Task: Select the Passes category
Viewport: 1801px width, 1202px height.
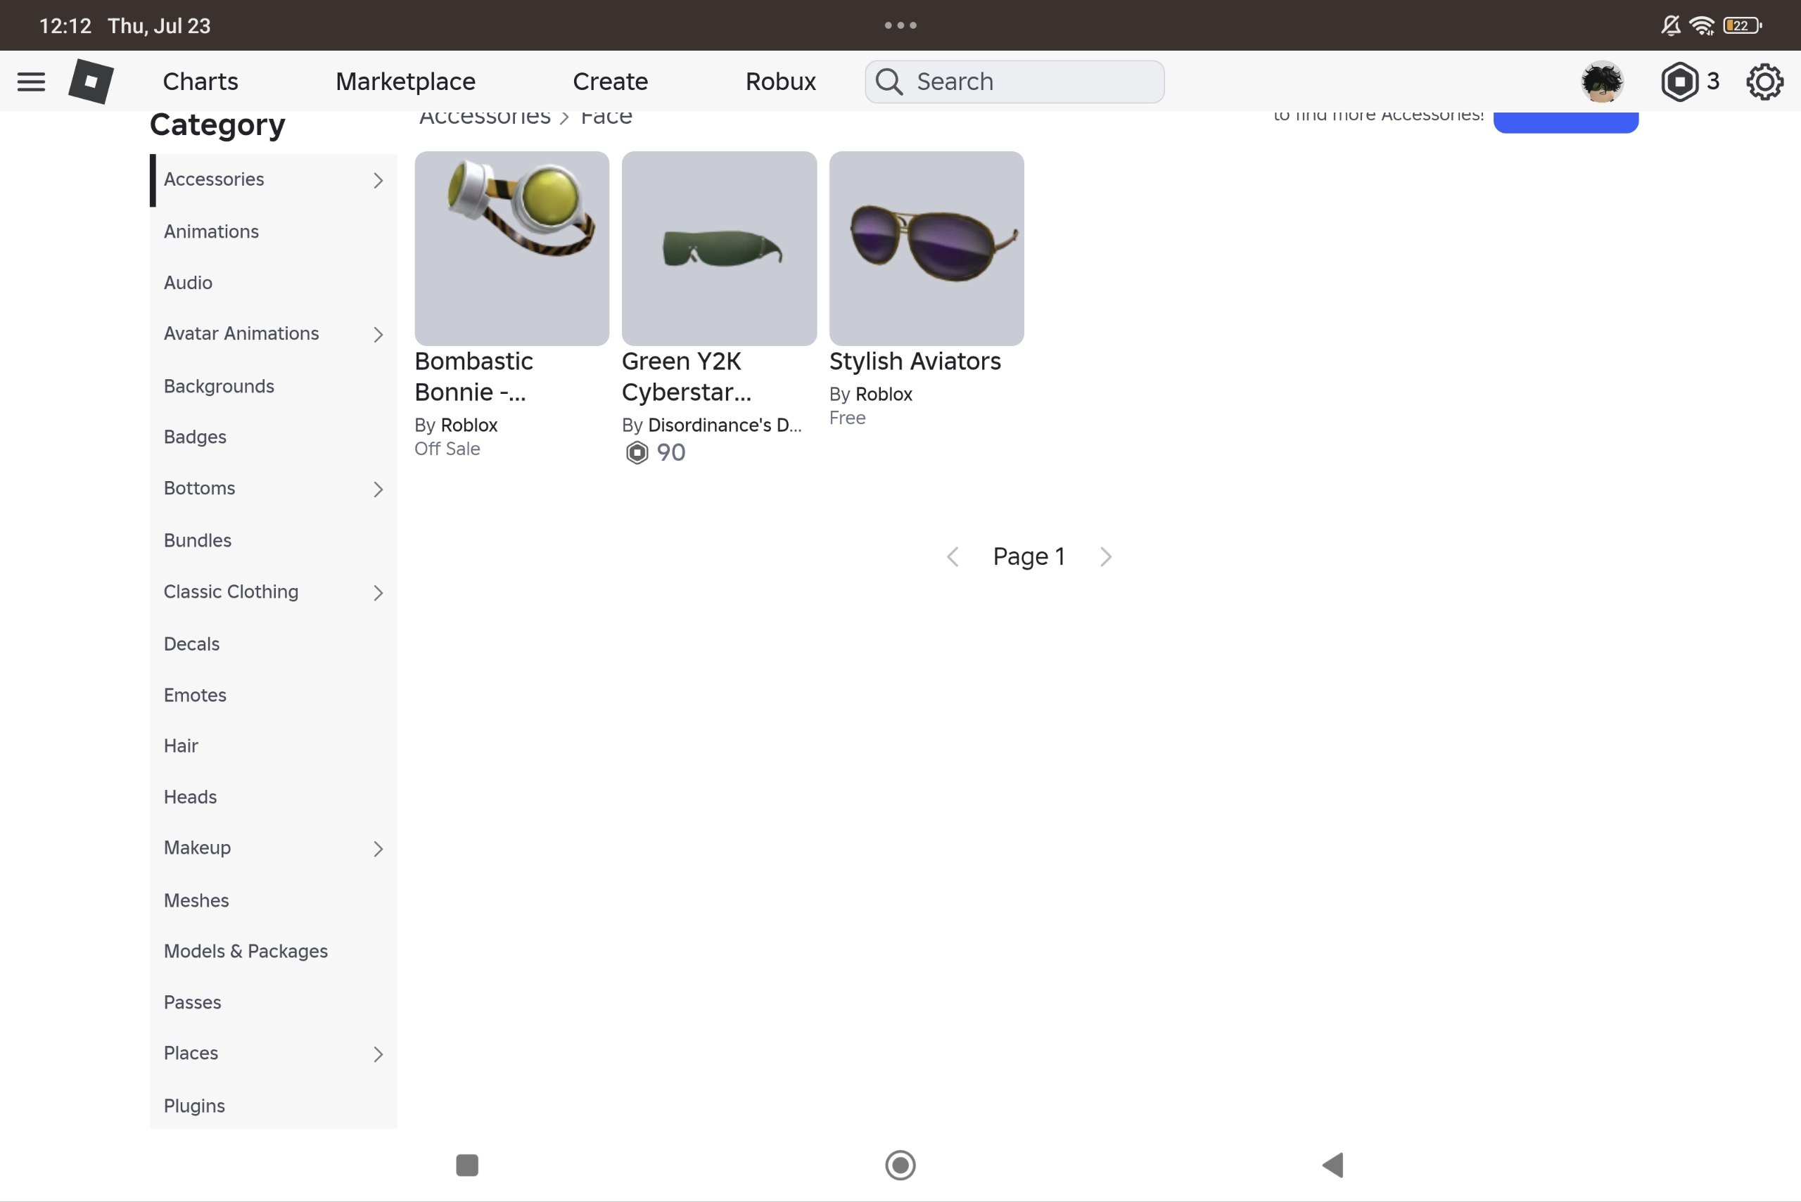Action: pyautogui.click(x=273, y=1003)
